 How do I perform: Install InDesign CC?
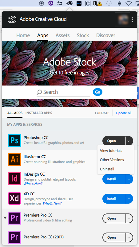pos(114,179)
